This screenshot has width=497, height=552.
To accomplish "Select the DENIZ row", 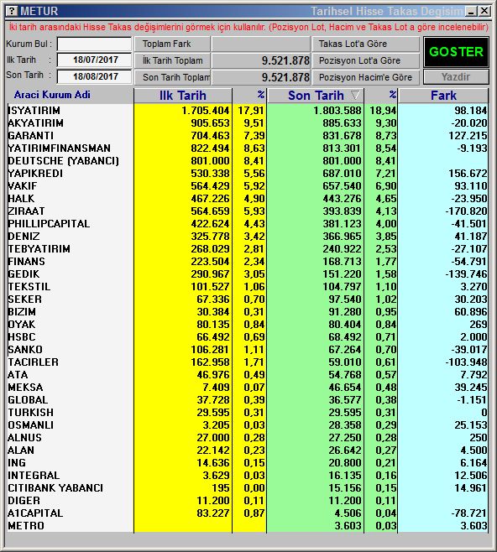I will click(248, 237).
